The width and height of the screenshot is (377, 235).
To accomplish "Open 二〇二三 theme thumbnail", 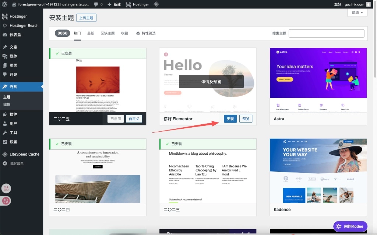I will point(208,176).
